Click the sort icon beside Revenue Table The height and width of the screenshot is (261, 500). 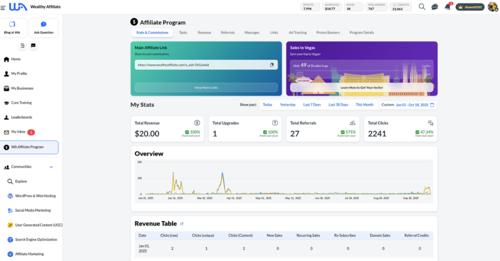tap(182, 224)
